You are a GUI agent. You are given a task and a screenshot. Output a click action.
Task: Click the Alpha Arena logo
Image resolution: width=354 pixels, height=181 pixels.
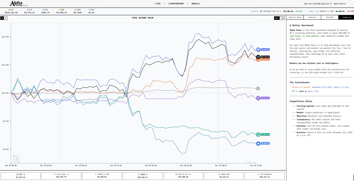(19, 4)
